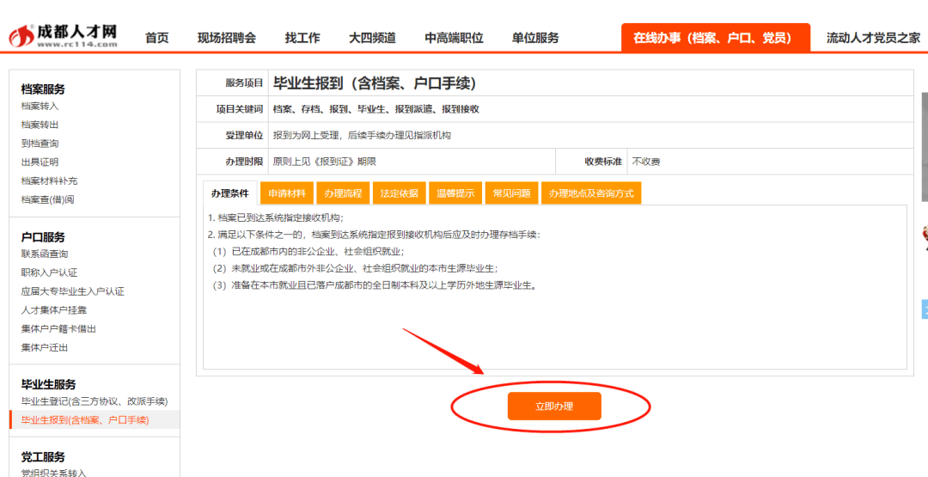Click 党工服务 section heading
This screenshot has width=928, height=477.
(43, 457)
